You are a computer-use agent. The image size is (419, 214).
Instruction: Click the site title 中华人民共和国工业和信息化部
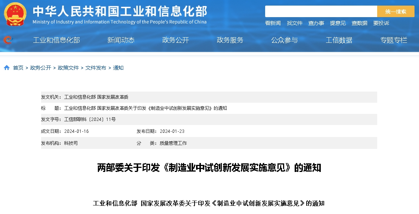coord(120,12)
